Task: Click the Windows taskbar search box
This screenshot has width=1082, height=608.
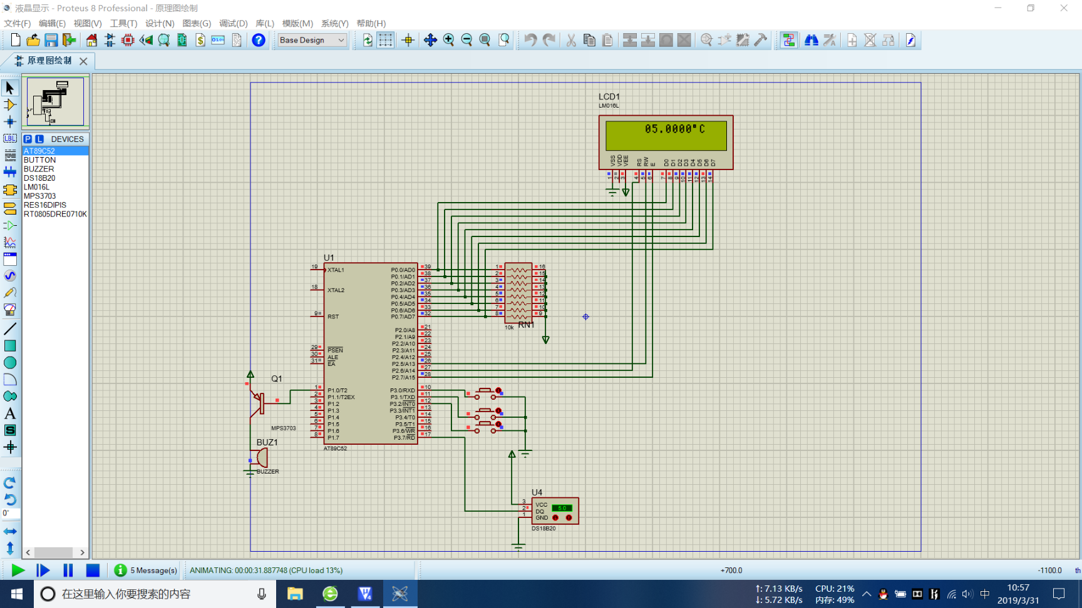Action: [155, 594]
